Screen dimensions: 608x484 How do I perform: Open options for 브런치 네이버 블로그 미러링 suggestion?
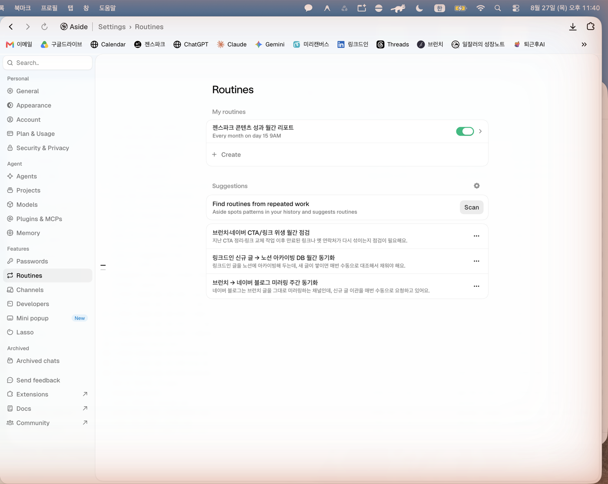click(476, 286)
